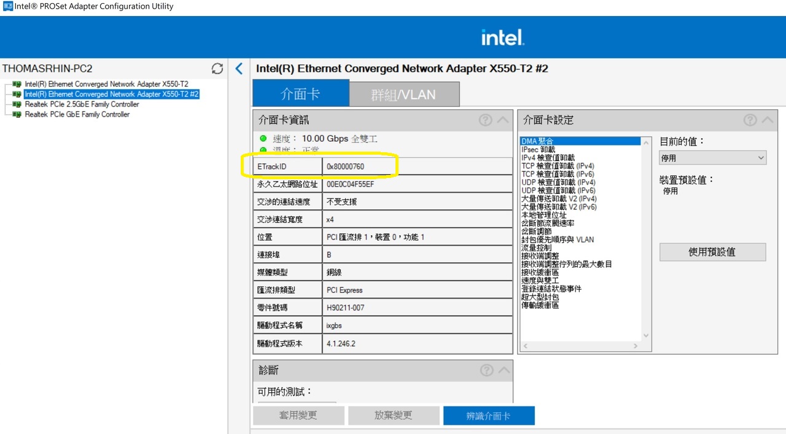This screenshot has width=786, height=434.
Task: Click the help icon in the 診斷 panel
Action: coord(486,370)
